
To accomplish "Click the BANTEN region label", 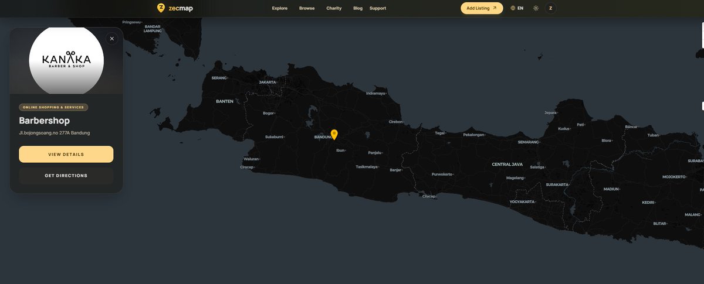I will (225, 101).
